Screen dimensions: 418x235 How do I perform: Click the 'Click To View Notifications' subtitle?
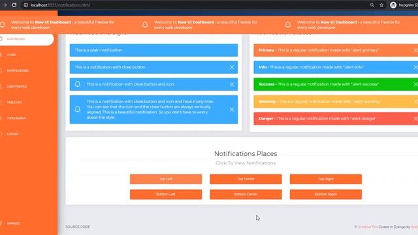point(246,163)
